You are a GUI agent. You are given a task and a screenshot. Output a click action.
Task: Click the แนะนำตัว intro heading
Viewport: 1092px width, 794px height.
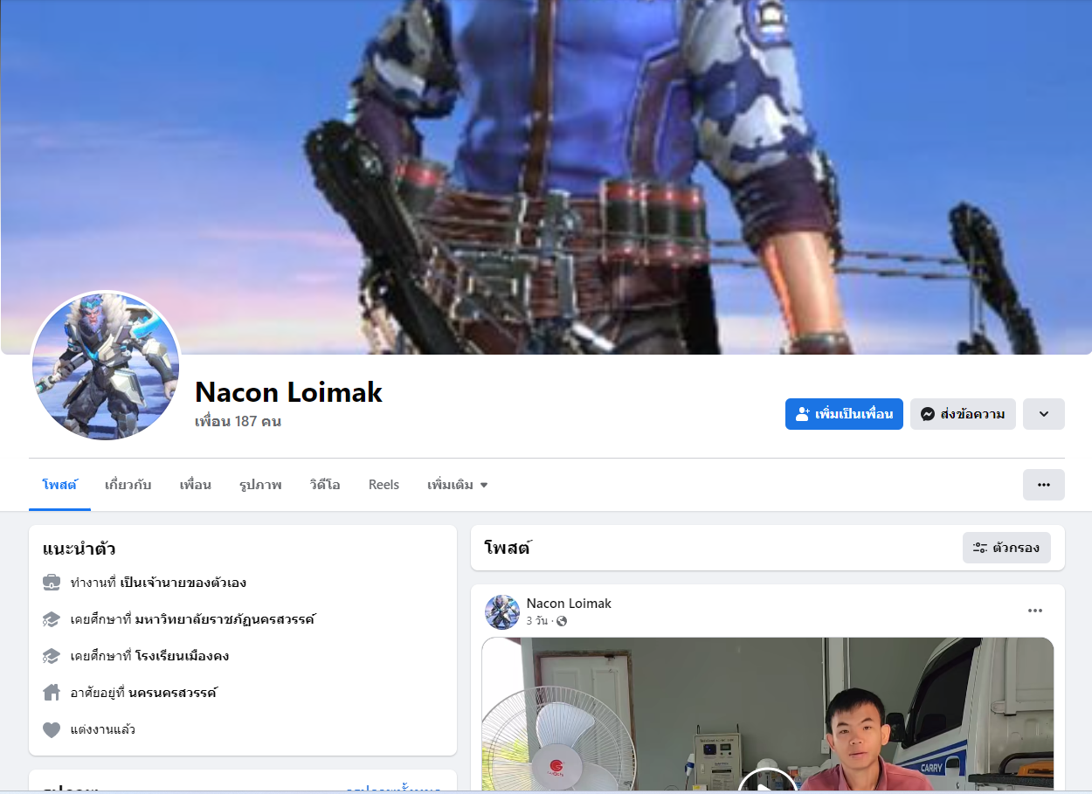click(x=79, y=549)
